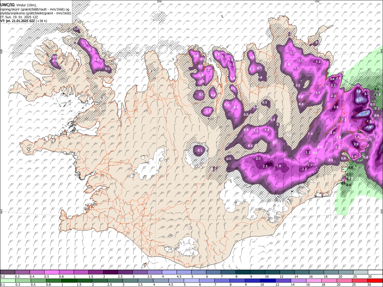The image size is (383, 287).
Task: Click the lower legend's swatch between 3 and 3.5
Action: tap(130, 280)
